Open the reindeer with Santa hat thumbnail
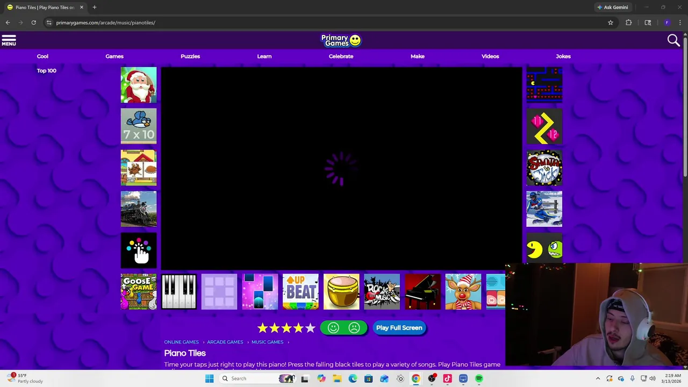 (x=463, y=292)
